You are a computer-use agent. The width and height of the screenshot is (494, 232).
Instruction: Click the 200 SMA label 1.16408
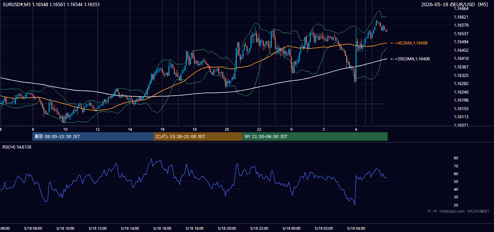[410, 59]
